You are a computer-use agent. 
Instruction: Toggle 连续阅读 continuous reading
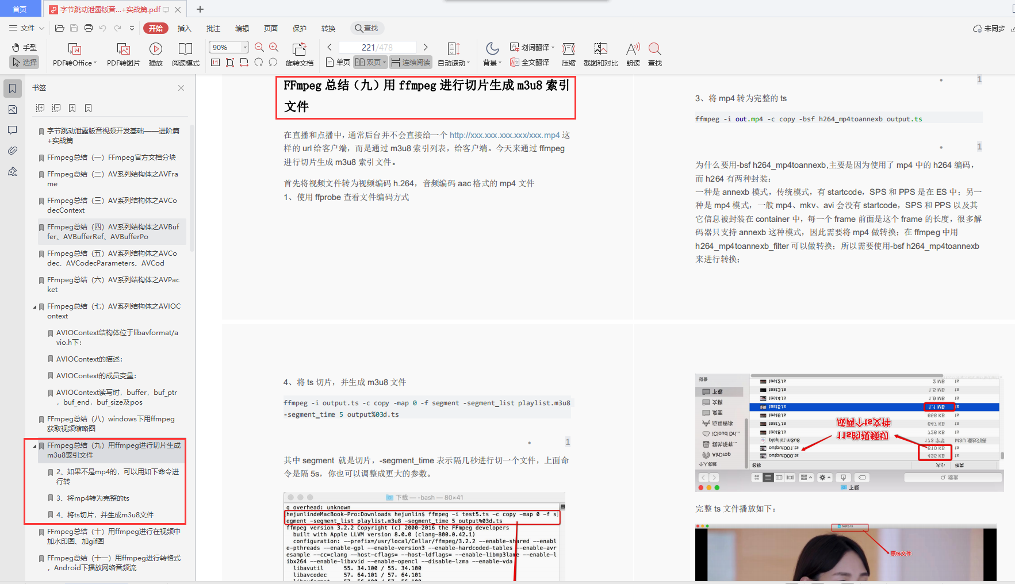coord(411,62)
